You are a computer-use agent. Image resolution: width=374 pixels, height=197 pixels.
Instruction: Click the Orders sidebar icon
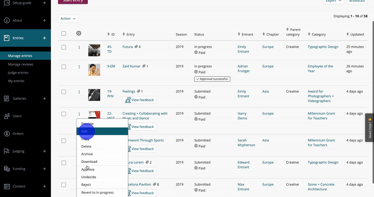(x=7, y=134)
